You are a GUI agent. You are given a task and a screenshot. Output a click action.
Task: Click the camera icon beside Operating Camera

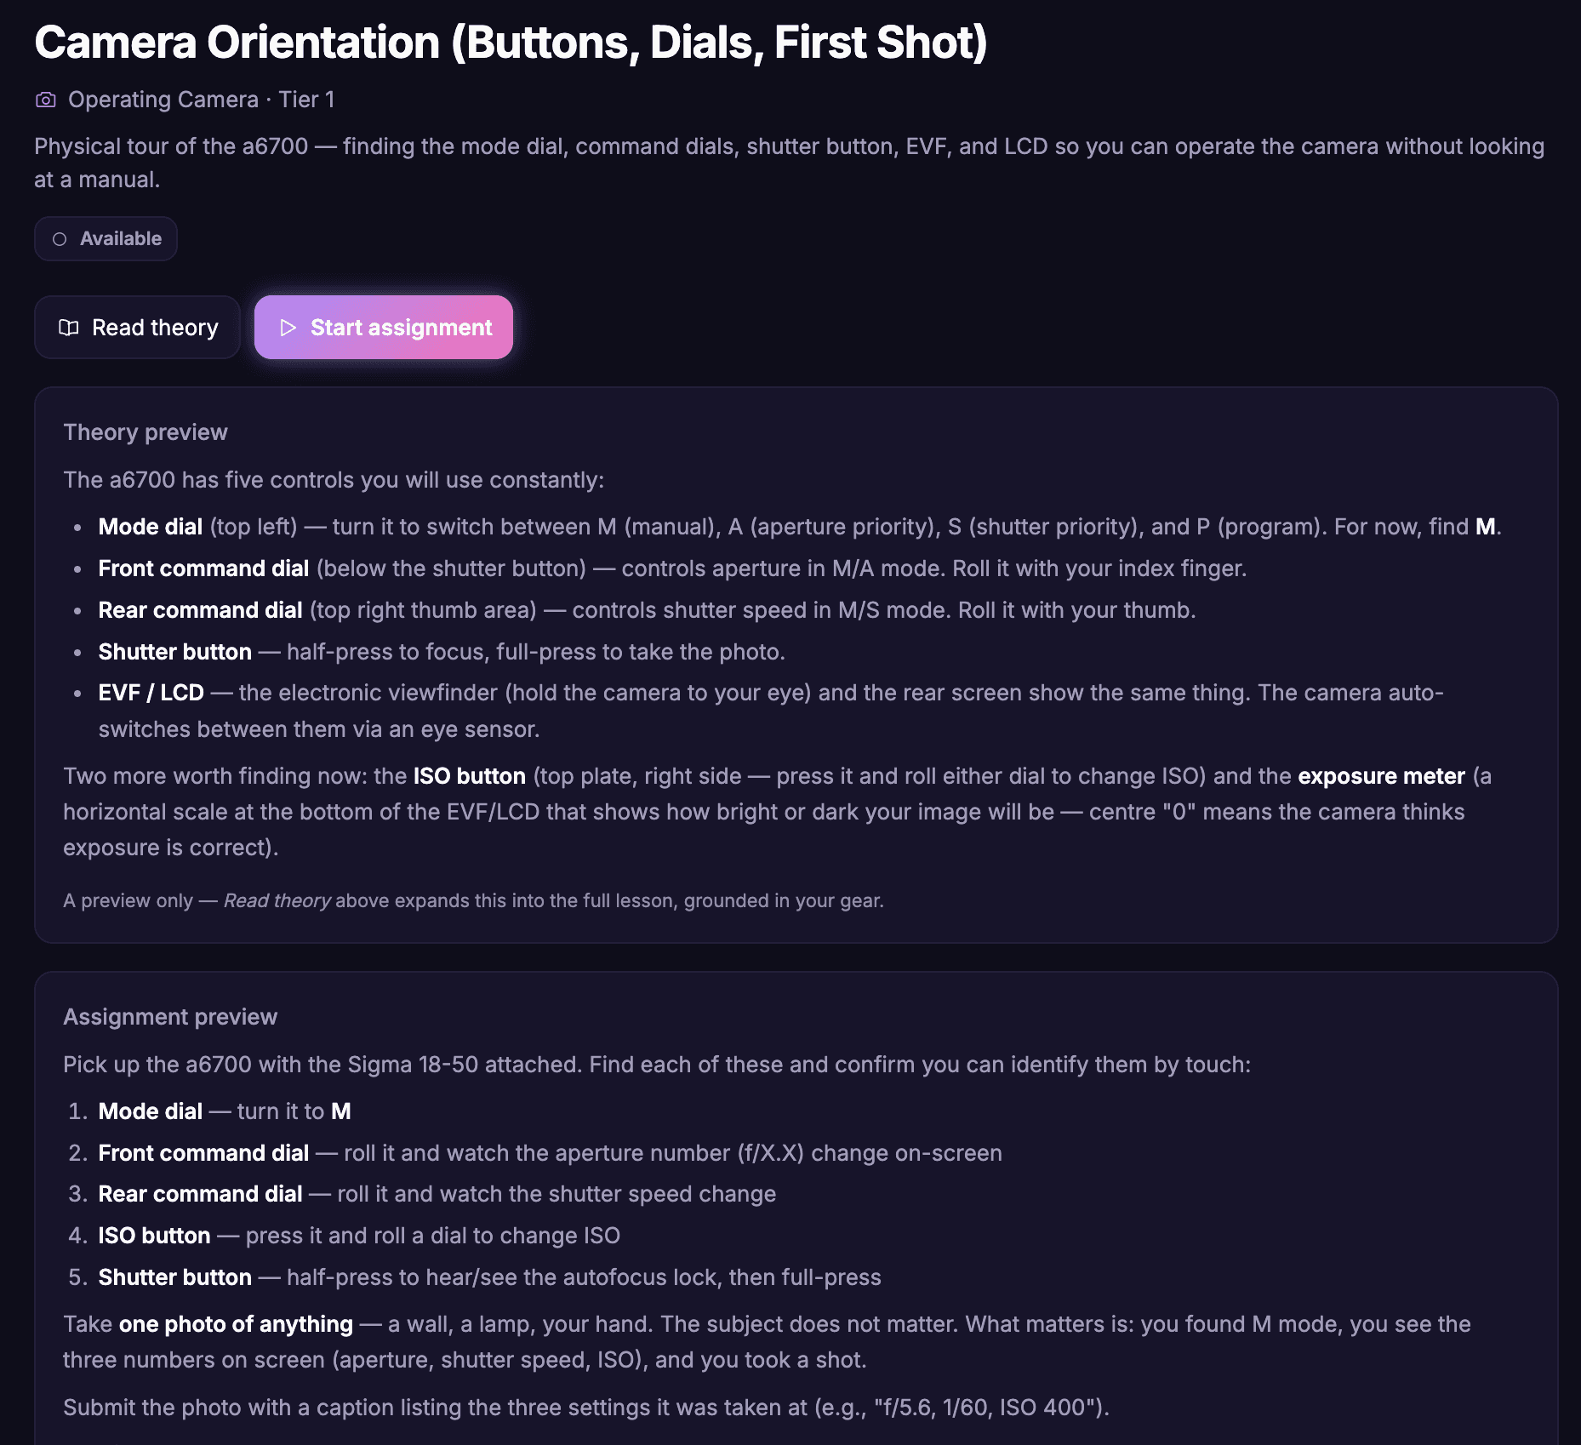click(x=46, y=100)
